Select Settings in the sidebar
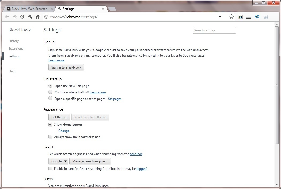Screen dimensions: 281x189 click(14, 56)
